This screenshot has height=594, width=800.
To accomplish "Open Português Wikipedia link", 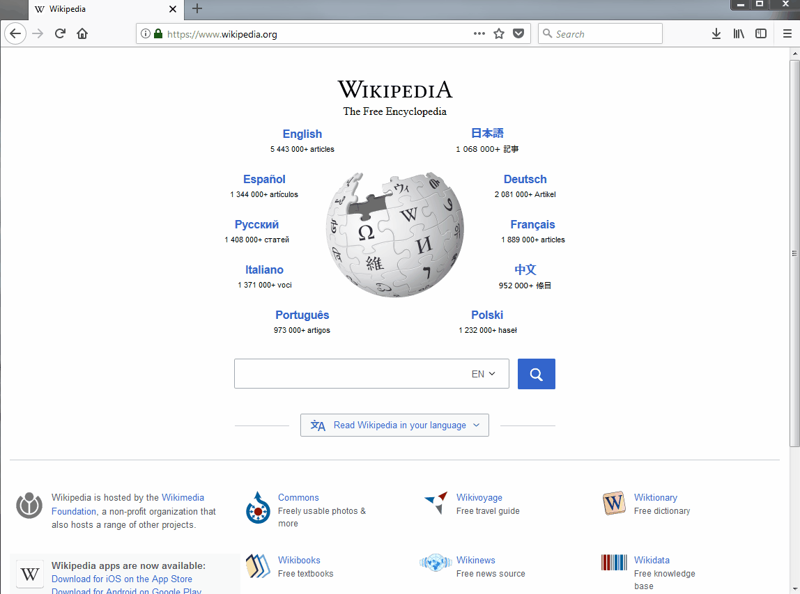I will pyautogui.click(x=302, y=315).
